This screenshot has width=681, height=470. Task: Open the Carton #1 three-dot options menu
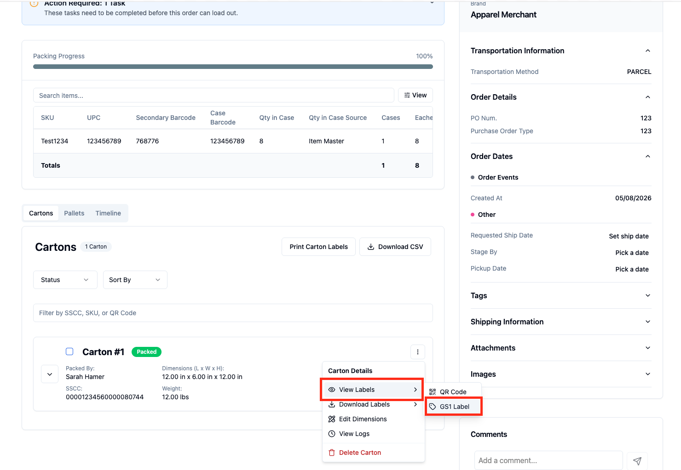pyautogui.click(x=418, y=352)
